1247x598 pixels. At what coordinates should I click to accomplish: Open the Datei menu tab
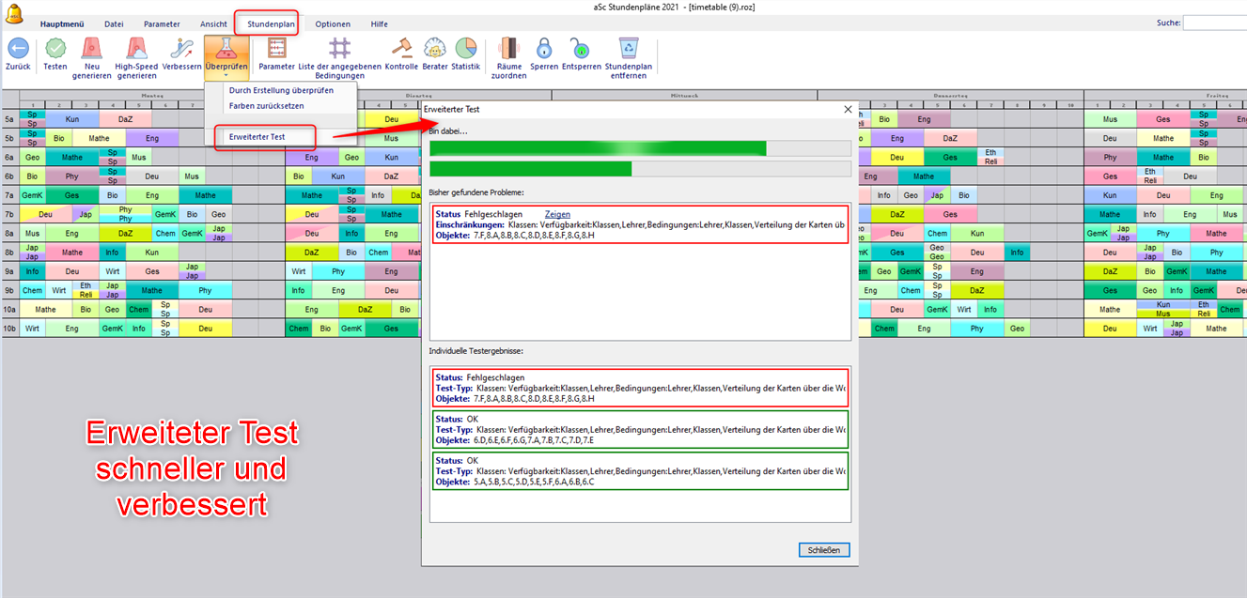click(x=114, y=23)
